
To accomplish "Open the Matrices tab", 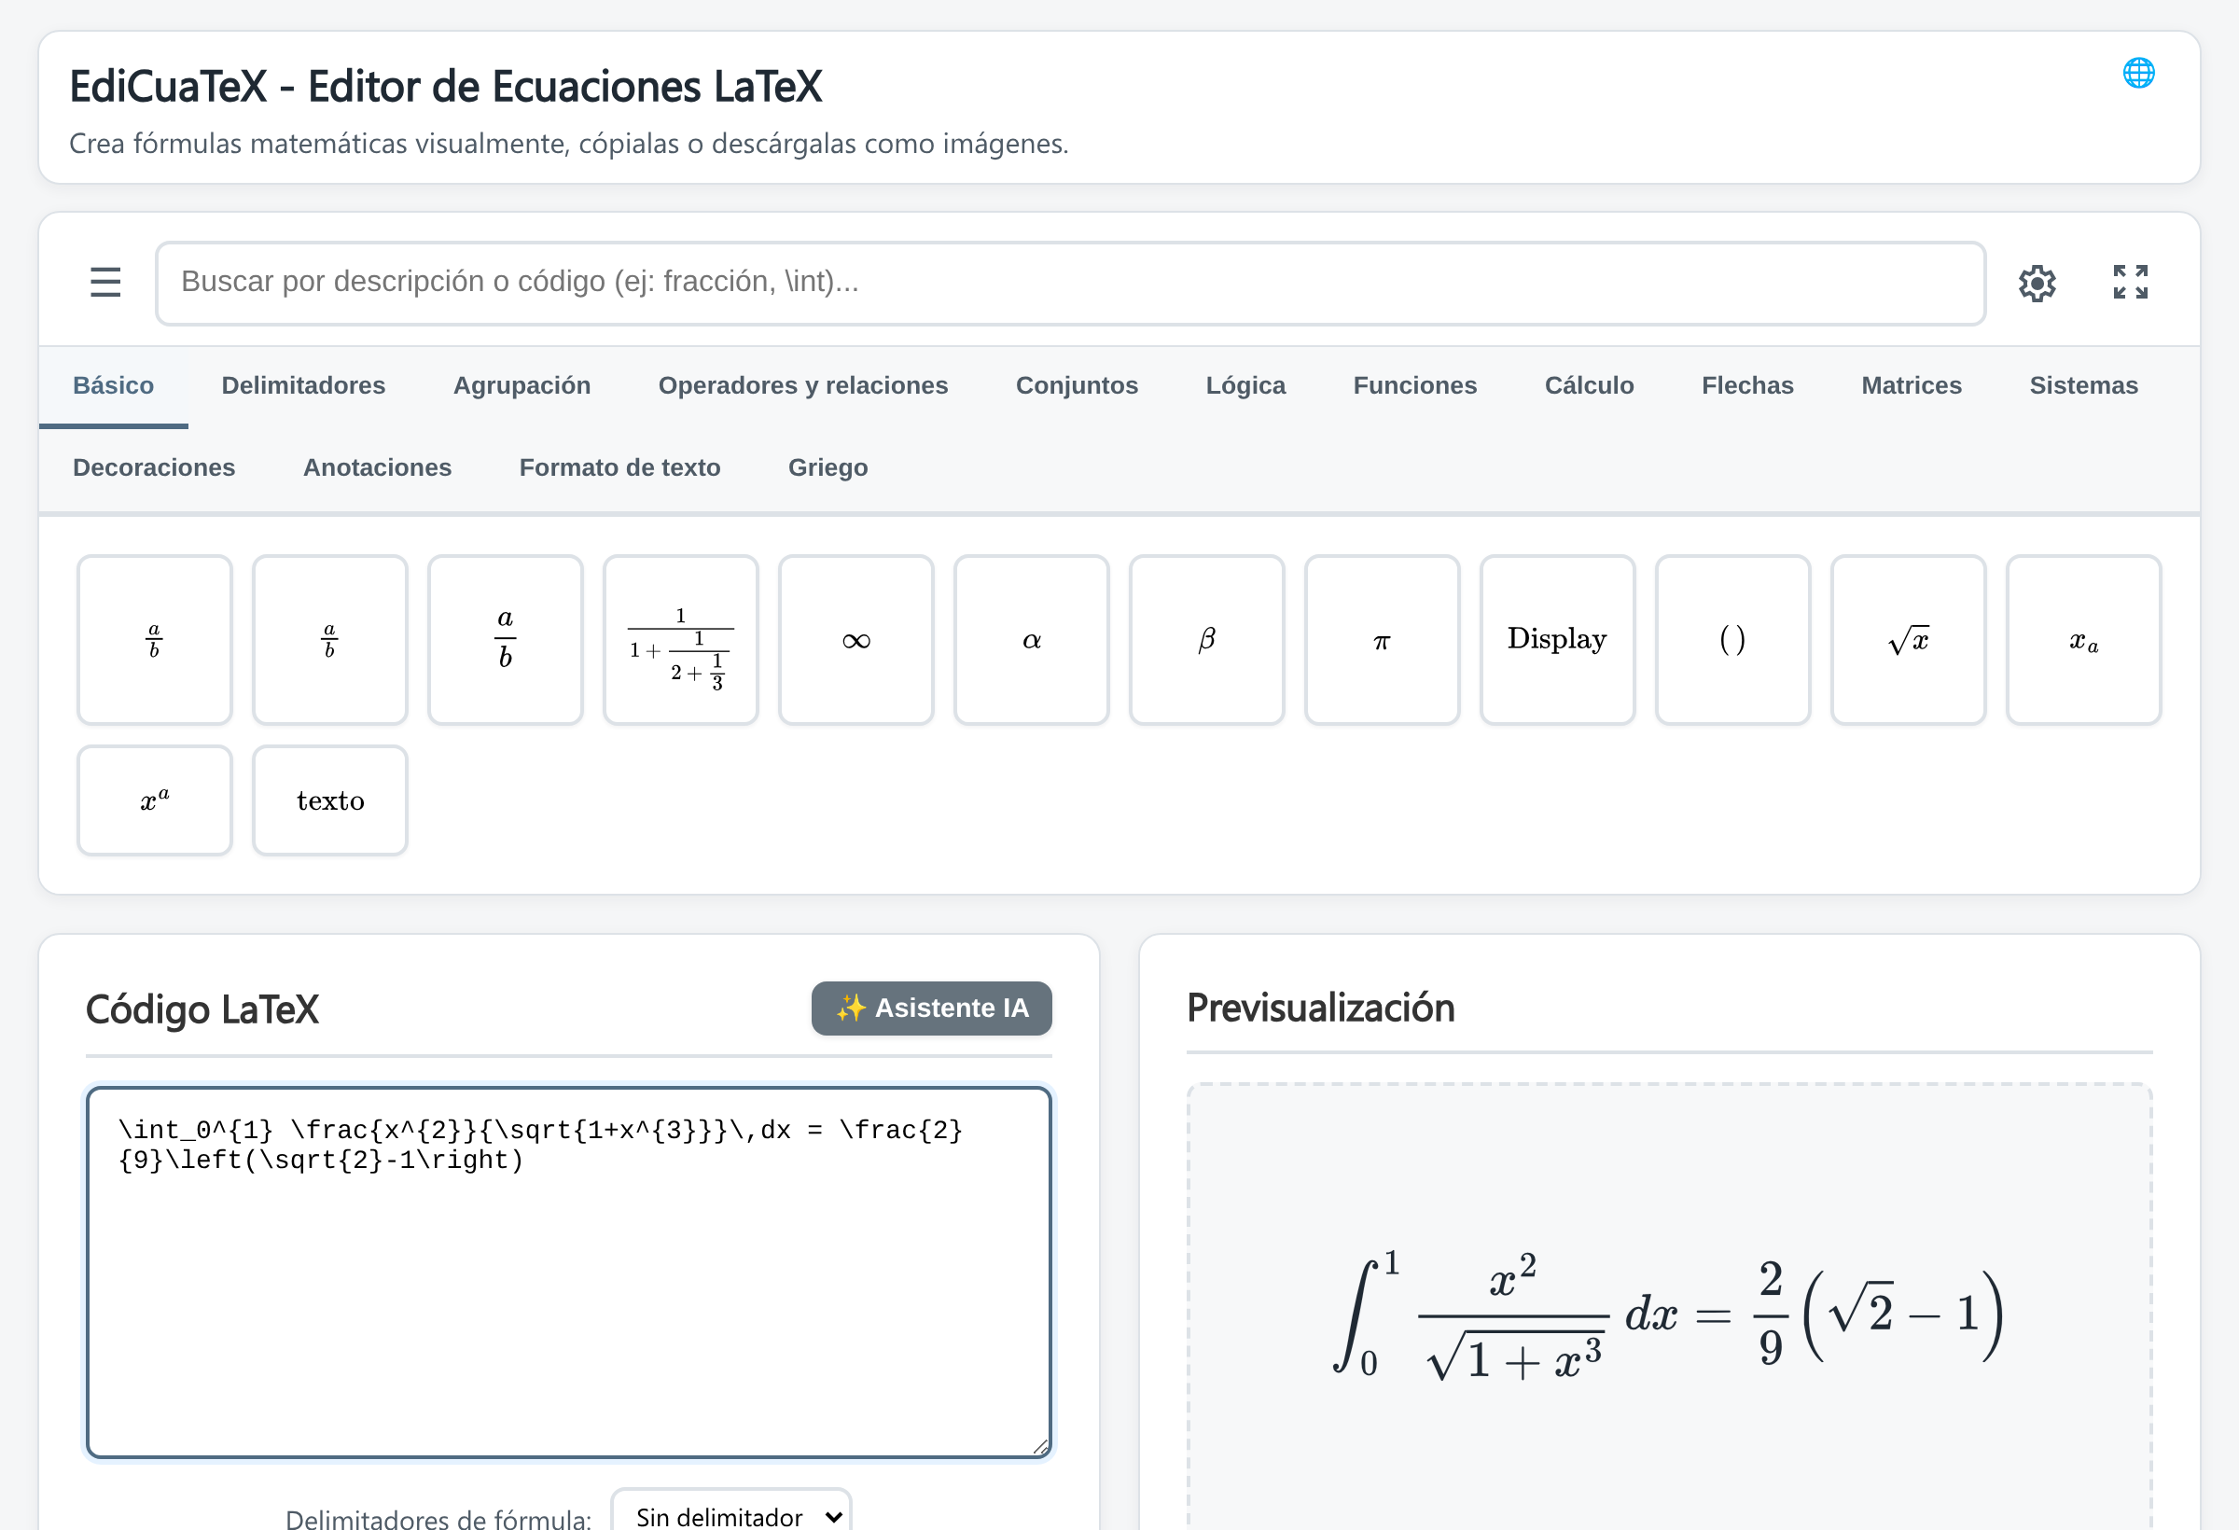I will pyautogui.click(x=1912, y=385).
